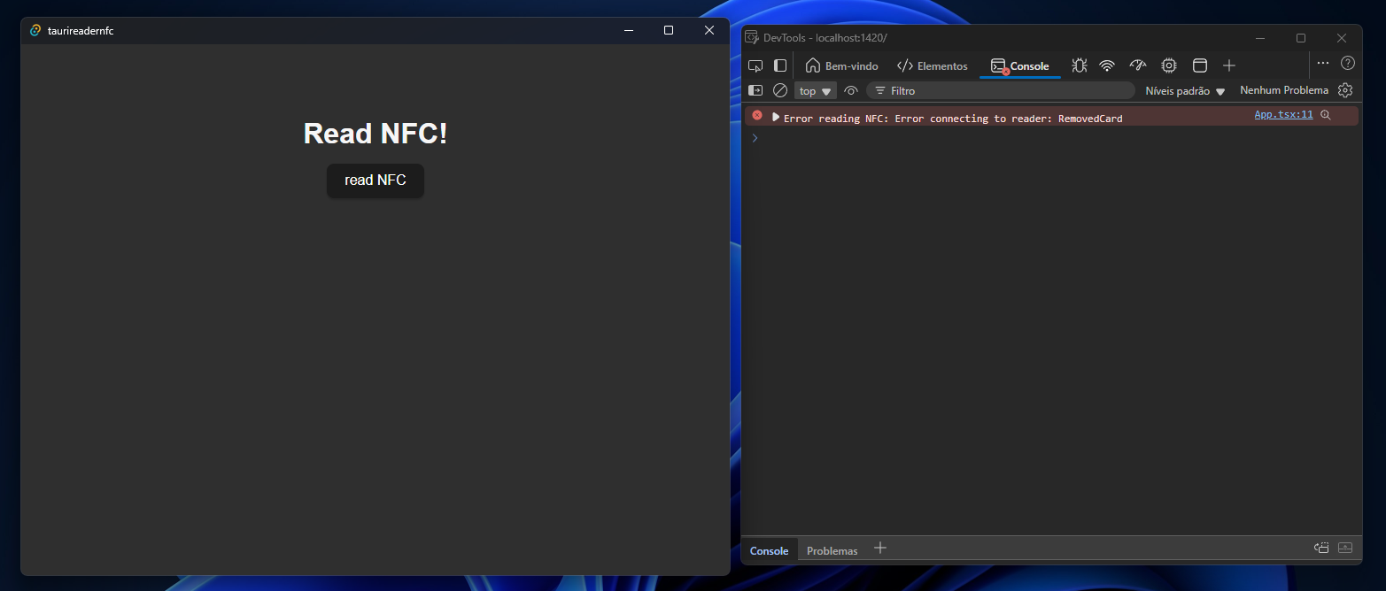This screenshot has width=1386, height=591.
Task: Switch to the Problemas drawer tab
Action: [832, 550]
